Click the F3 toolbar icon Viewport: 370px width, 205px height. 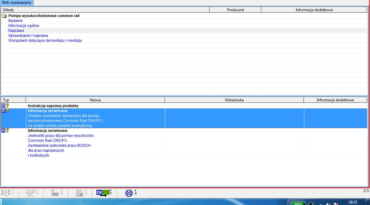[7, 193]
